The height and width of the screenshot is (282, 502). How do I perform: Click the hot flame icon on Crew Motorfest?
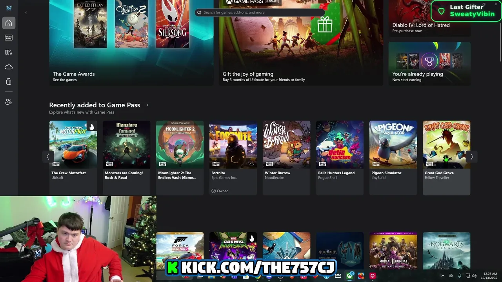pos(92,127)
